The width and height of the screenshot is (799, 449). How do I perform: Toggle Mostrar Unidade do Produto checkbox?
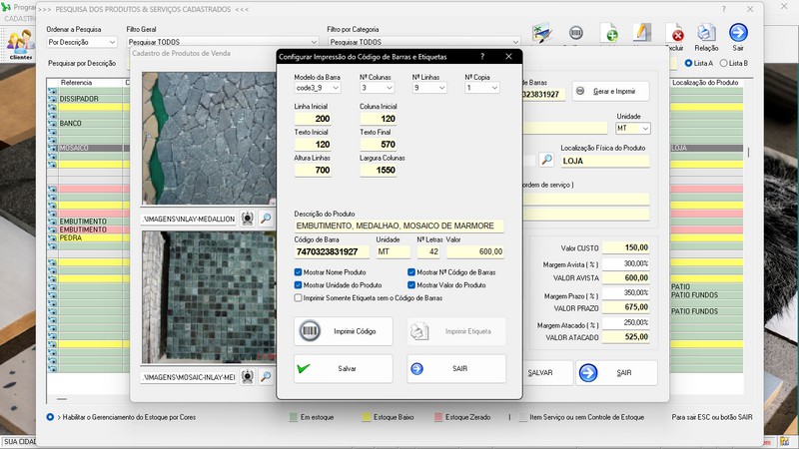point(298,285)
